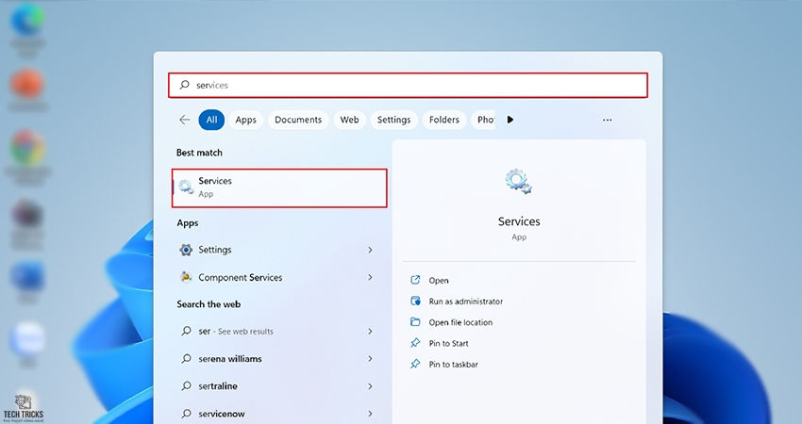
Task: Switch to the Folders filter tab
Action: coord(444,120)
